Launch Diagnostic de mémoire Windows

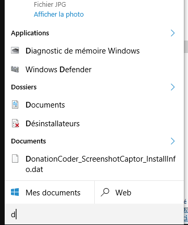tap(94, 51)
